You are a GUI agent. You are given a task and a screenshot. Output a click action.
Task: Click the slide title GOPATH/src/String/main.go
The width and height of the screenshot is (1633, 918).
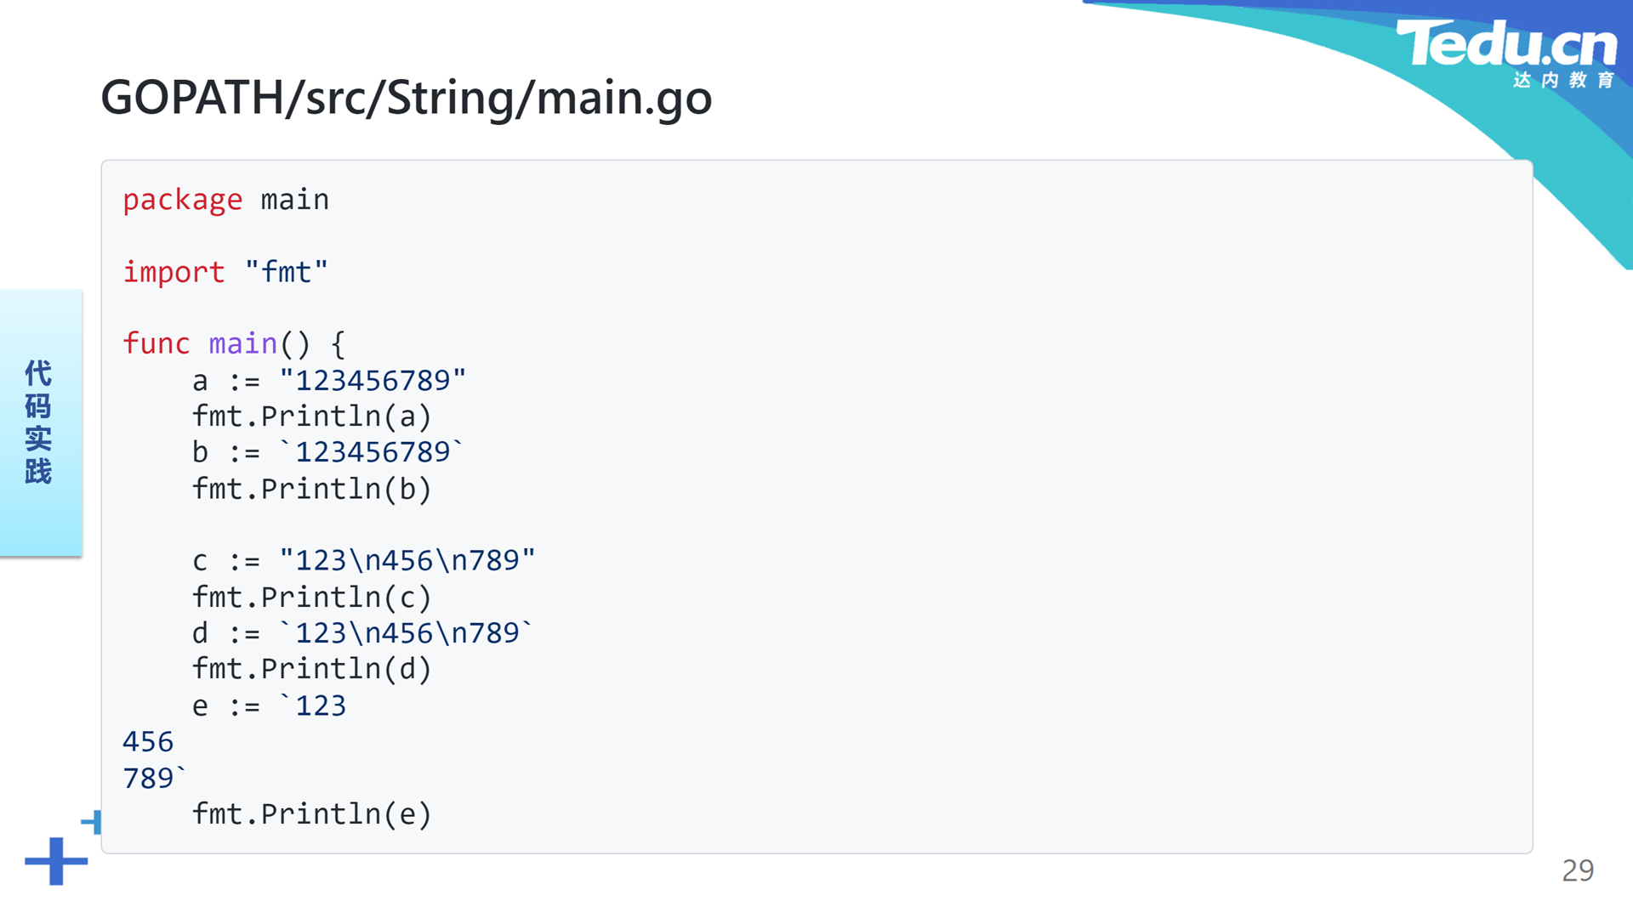coord(407,98)
